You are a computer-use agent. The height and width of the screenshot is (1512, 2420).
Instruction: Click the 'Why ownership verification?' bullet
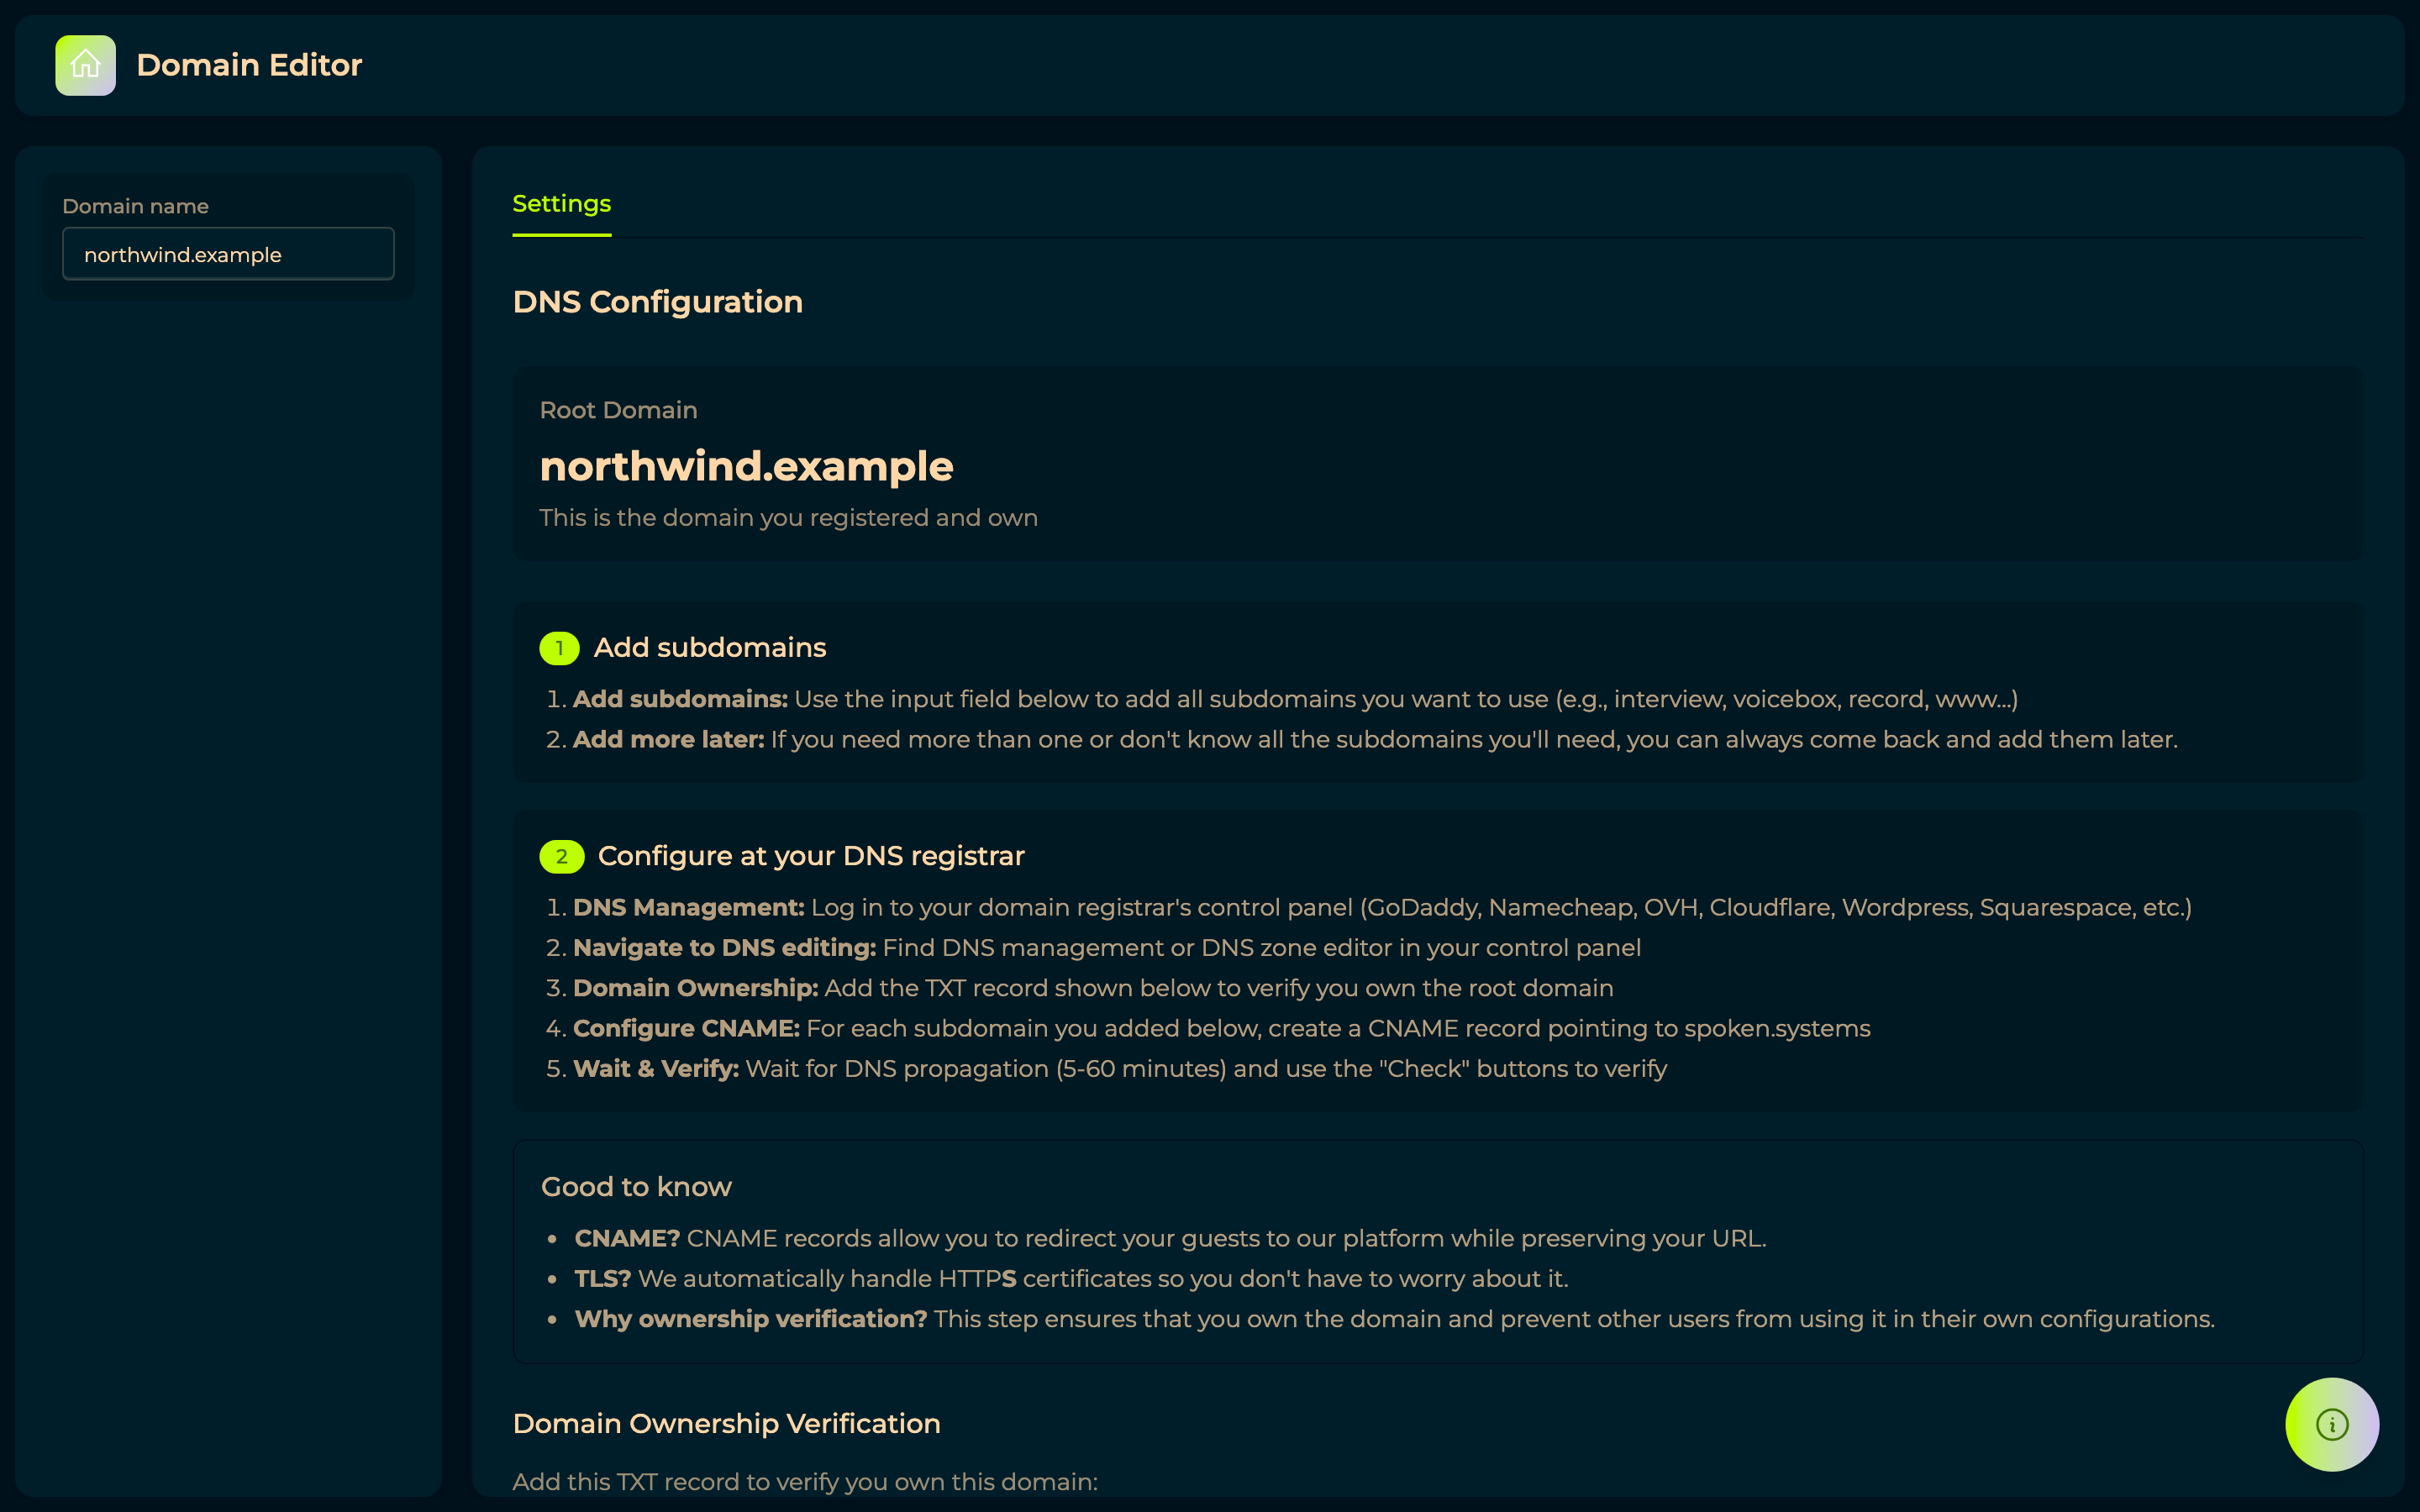point(1394,1319)
